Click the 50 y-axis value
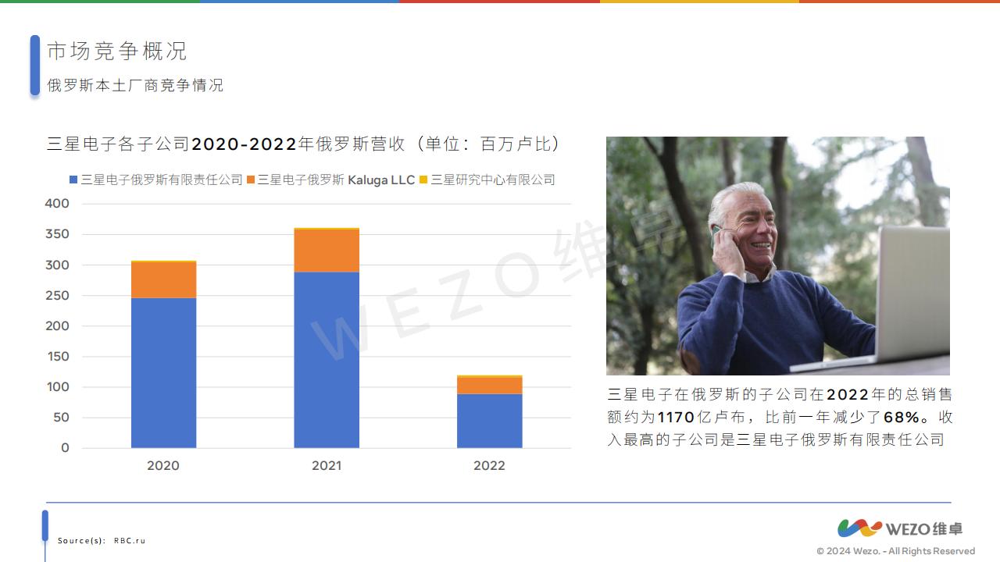Image resolution: width=1000 pixels, height=562 pixels. click(x=61, y=418)
